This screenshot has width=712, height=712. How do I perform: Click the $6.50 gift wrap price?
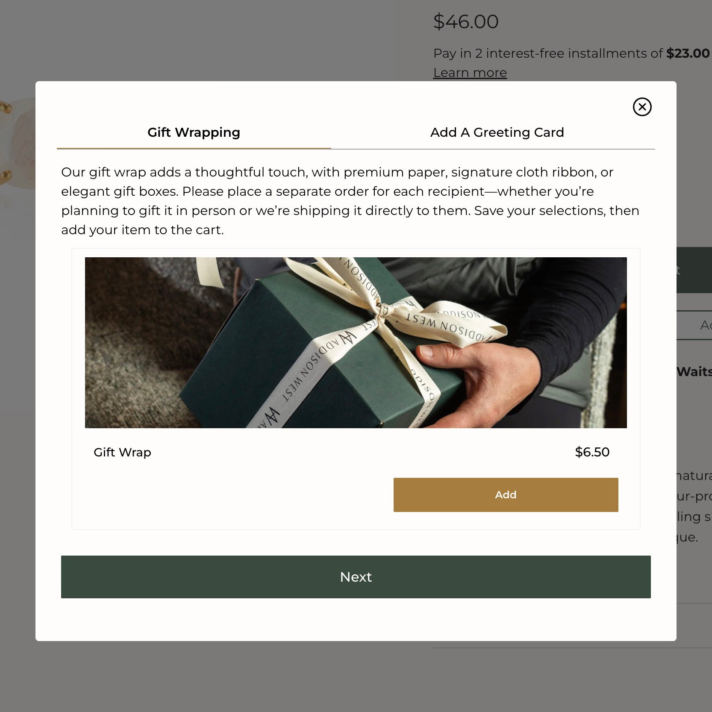pyautogui.click(x=592, y=452)
